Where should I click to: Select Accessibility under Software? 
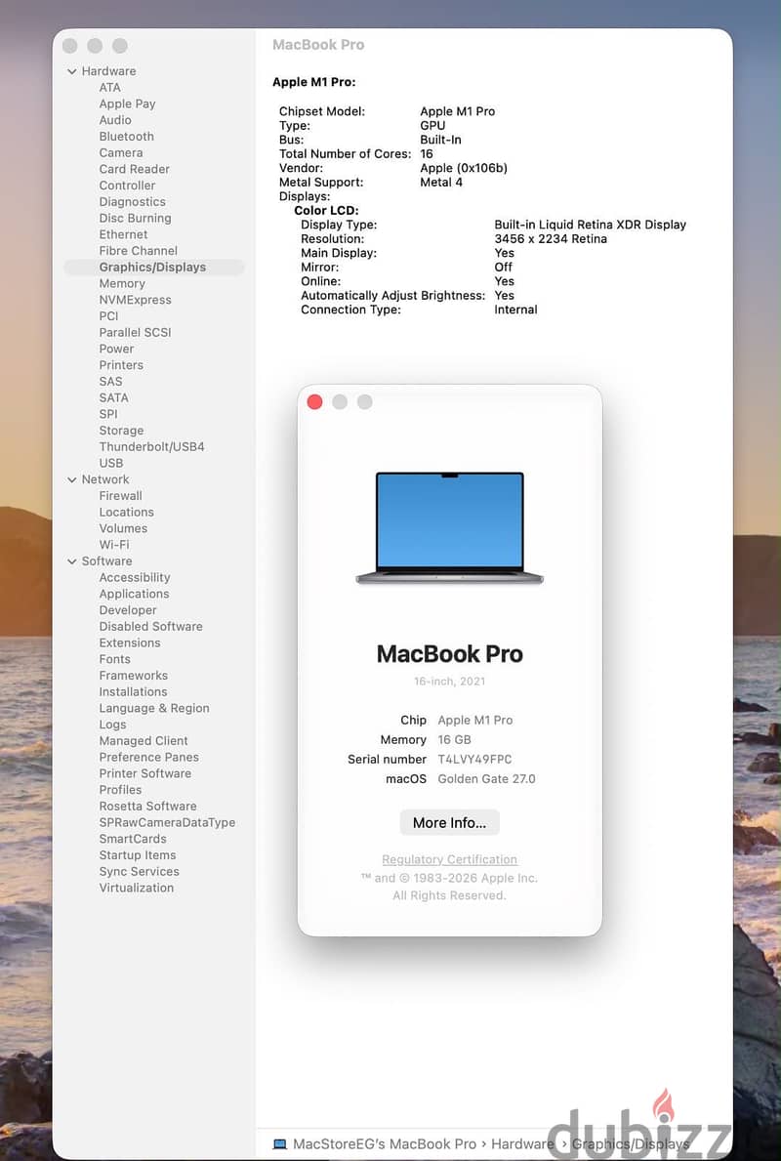135,577
